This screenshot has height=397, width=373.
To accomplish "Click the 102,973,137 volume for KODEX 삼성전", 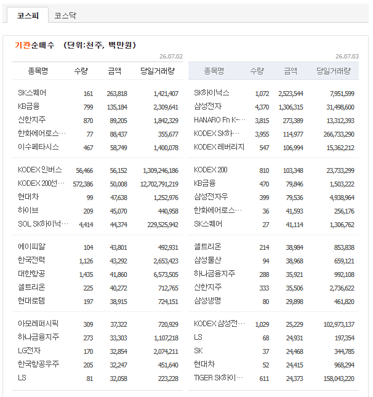I will [x=339, y=324].
